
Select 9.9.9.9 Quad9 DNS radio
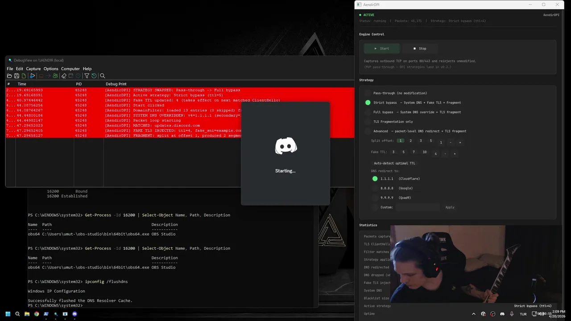375,198
